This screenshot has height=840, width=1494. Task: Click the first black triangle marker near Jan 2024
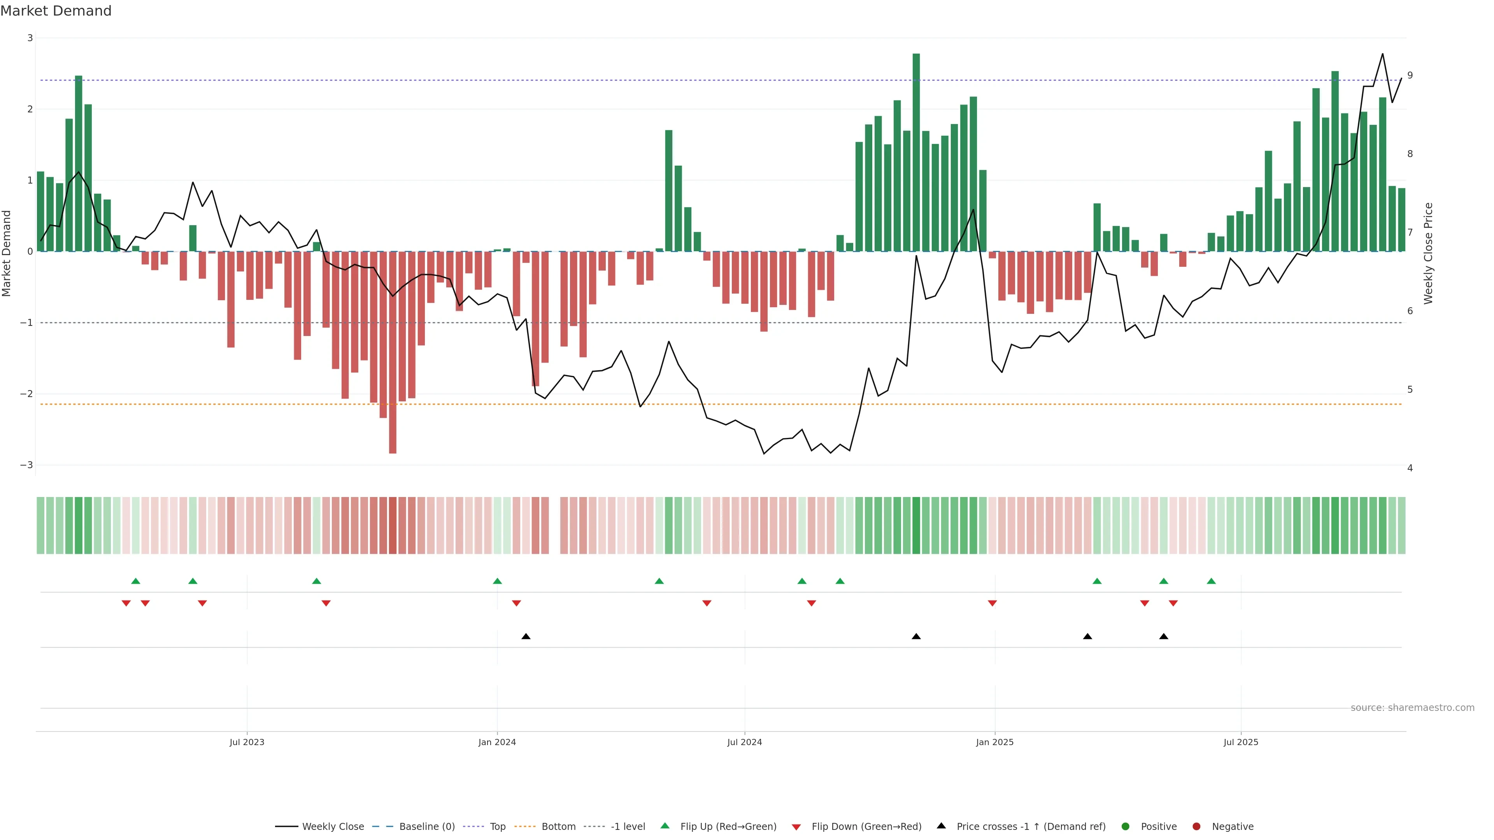pyautogui.click(x=526, y=637)
